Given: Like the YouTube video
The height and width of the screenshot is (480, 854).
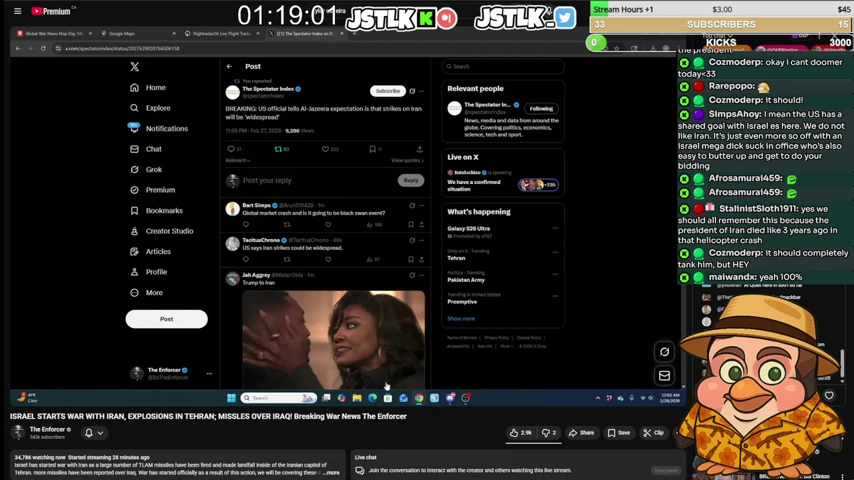Looking at the screenshot, I should 520,433.
